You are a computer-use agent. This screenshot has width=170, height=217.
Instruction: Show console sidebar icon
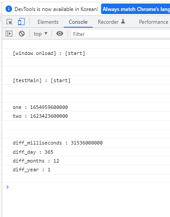9,34
